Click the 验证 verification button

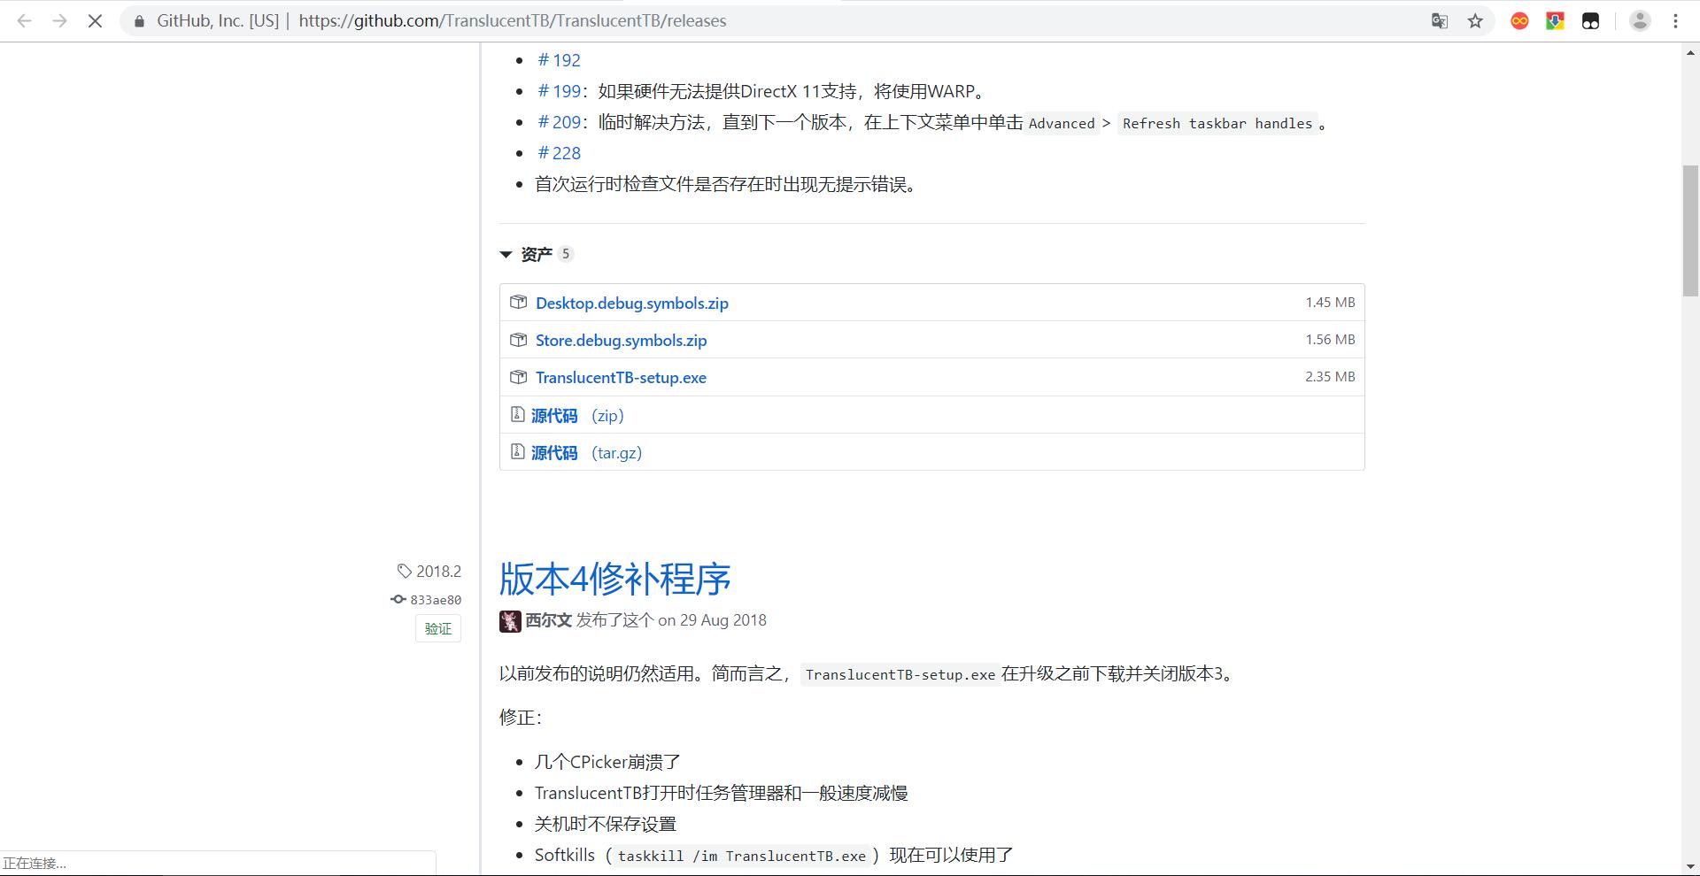coord(437,628)
